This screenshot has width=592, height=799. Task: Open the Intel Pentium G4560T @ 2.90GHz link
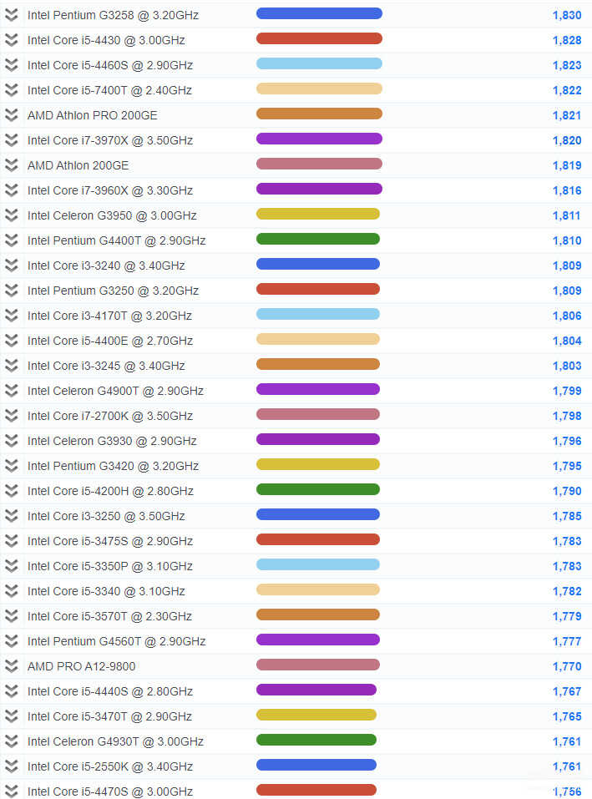(117, 641)
